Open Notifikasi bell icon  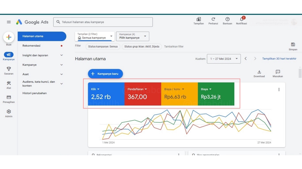[241, 19]
